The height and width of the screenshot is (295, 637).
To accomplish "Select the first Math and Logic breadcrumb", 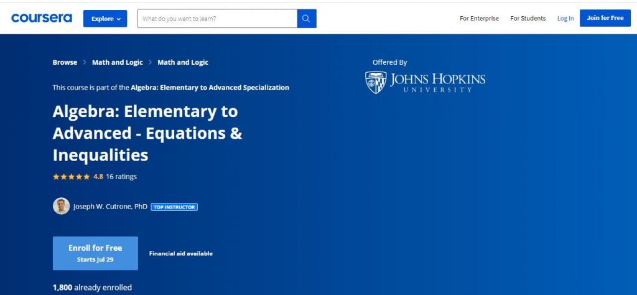I will point(117,63).
